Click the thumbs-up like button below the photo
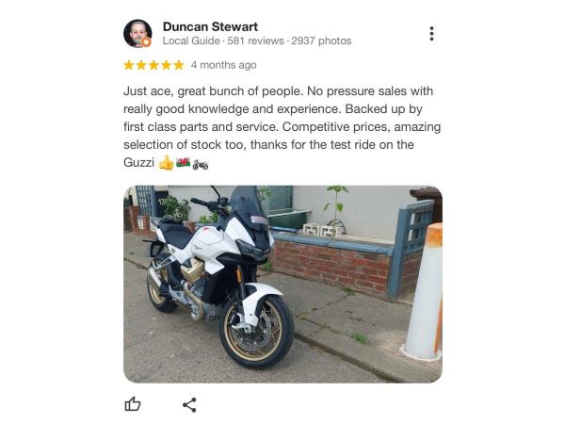Screen dimensions: 565x424 pyautogui.click(x=133, y=404)
